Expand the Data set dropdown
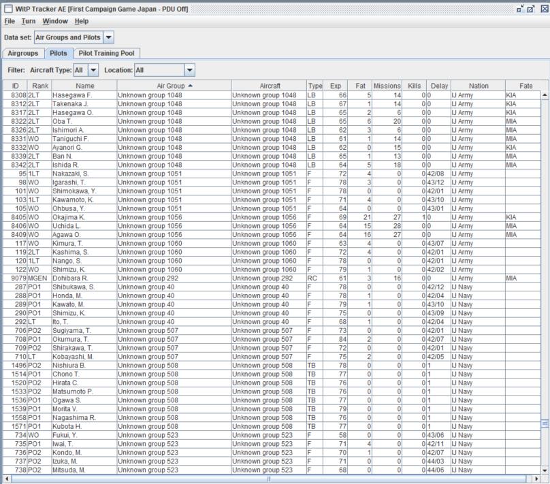550x484 pixels. pyautogui.click(x=109, y=37)
